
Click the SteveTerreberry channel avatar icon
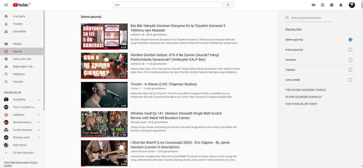point(6,122)
